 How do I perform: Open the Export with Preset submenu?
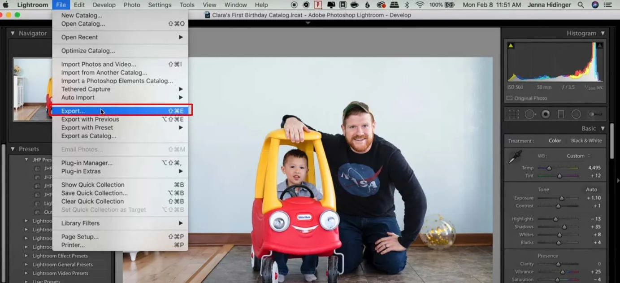[x=120, y=127]
